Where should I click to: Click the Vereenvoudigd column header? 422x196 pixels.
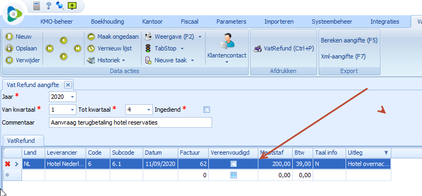point(234,153)
